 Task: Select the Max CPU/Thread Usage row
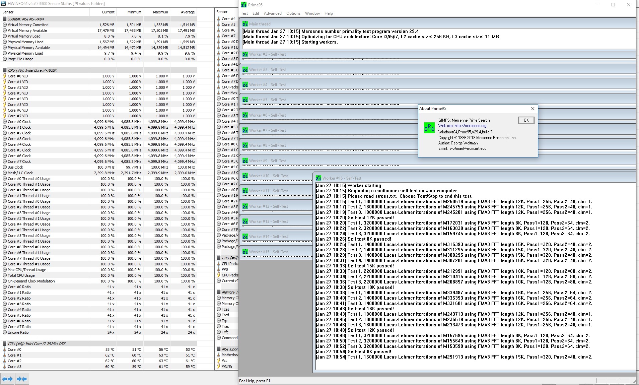coord(99,270)
